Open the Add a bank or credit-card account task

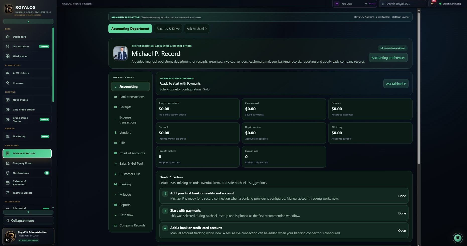pyautogui.click(x=284, y=230)
